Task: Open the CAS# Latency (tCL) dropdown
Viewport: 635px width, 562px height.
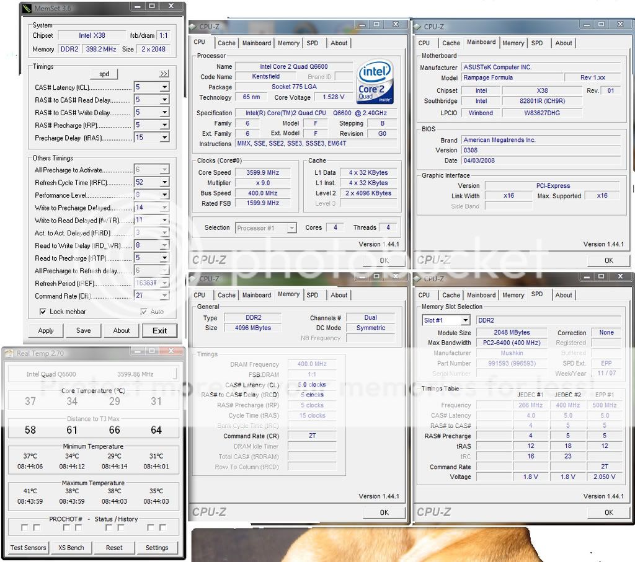Action: click(x=164, y=87)
